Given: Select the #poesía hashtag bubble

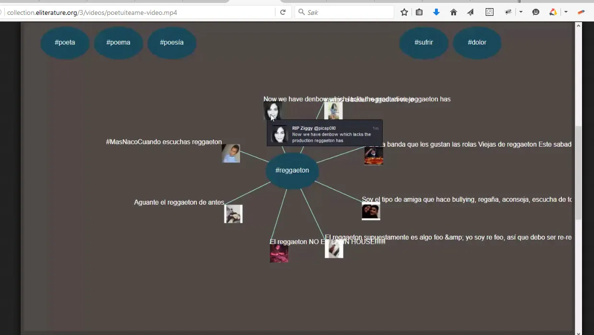Looking at the screenshot, I should click(x=171, y=43).
